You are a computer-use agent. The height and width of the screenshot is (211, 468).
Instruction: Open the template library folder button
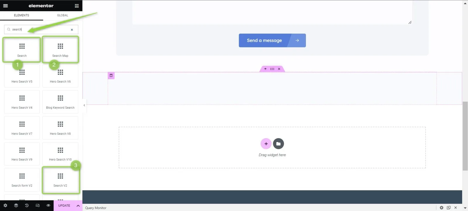(x=278, y=144)
